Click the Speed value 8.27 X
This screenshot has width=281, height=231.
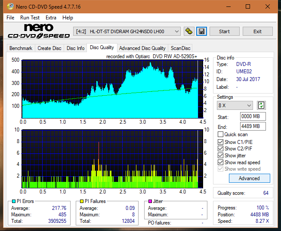262,221
